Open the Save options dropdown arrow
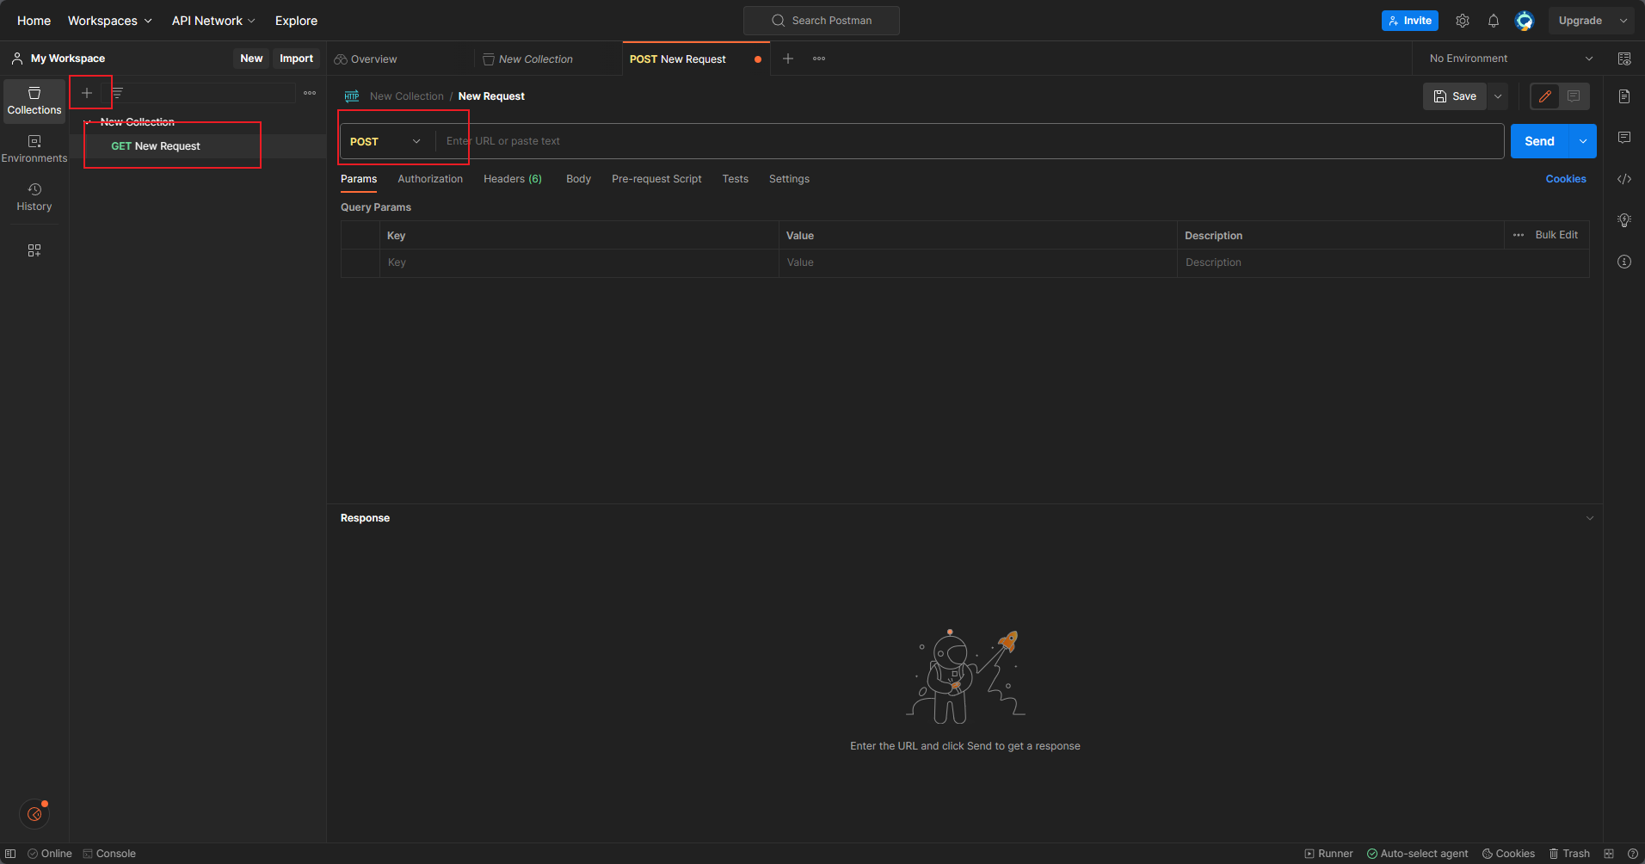The height and width of the screenshot is (864, 1645). click(1498, 96)
